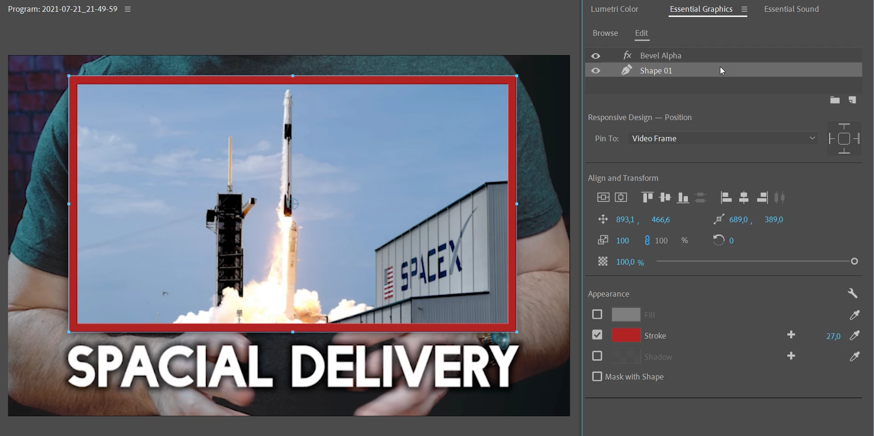
Task: Toggle the uniform scale link lock
Action: 647,241
